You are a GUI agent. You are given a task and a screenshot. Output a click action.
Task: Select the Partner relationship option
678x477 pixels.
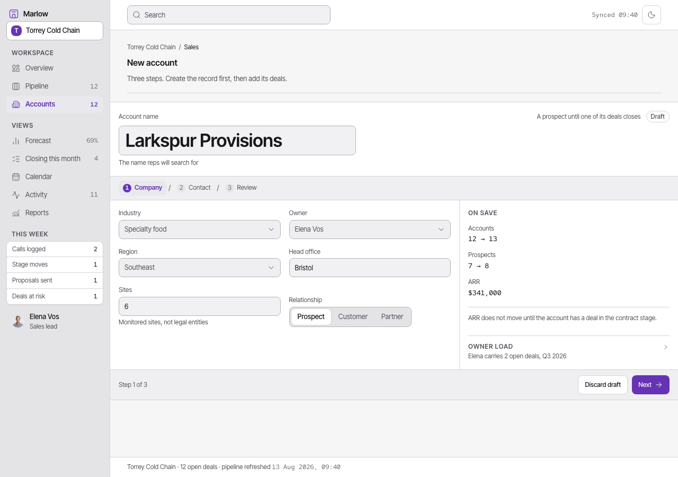coord(392,317)
